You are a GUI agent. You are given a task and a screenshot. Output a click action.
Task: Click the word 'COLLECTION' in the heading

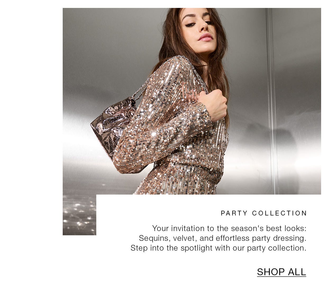(x=279, y=213)
